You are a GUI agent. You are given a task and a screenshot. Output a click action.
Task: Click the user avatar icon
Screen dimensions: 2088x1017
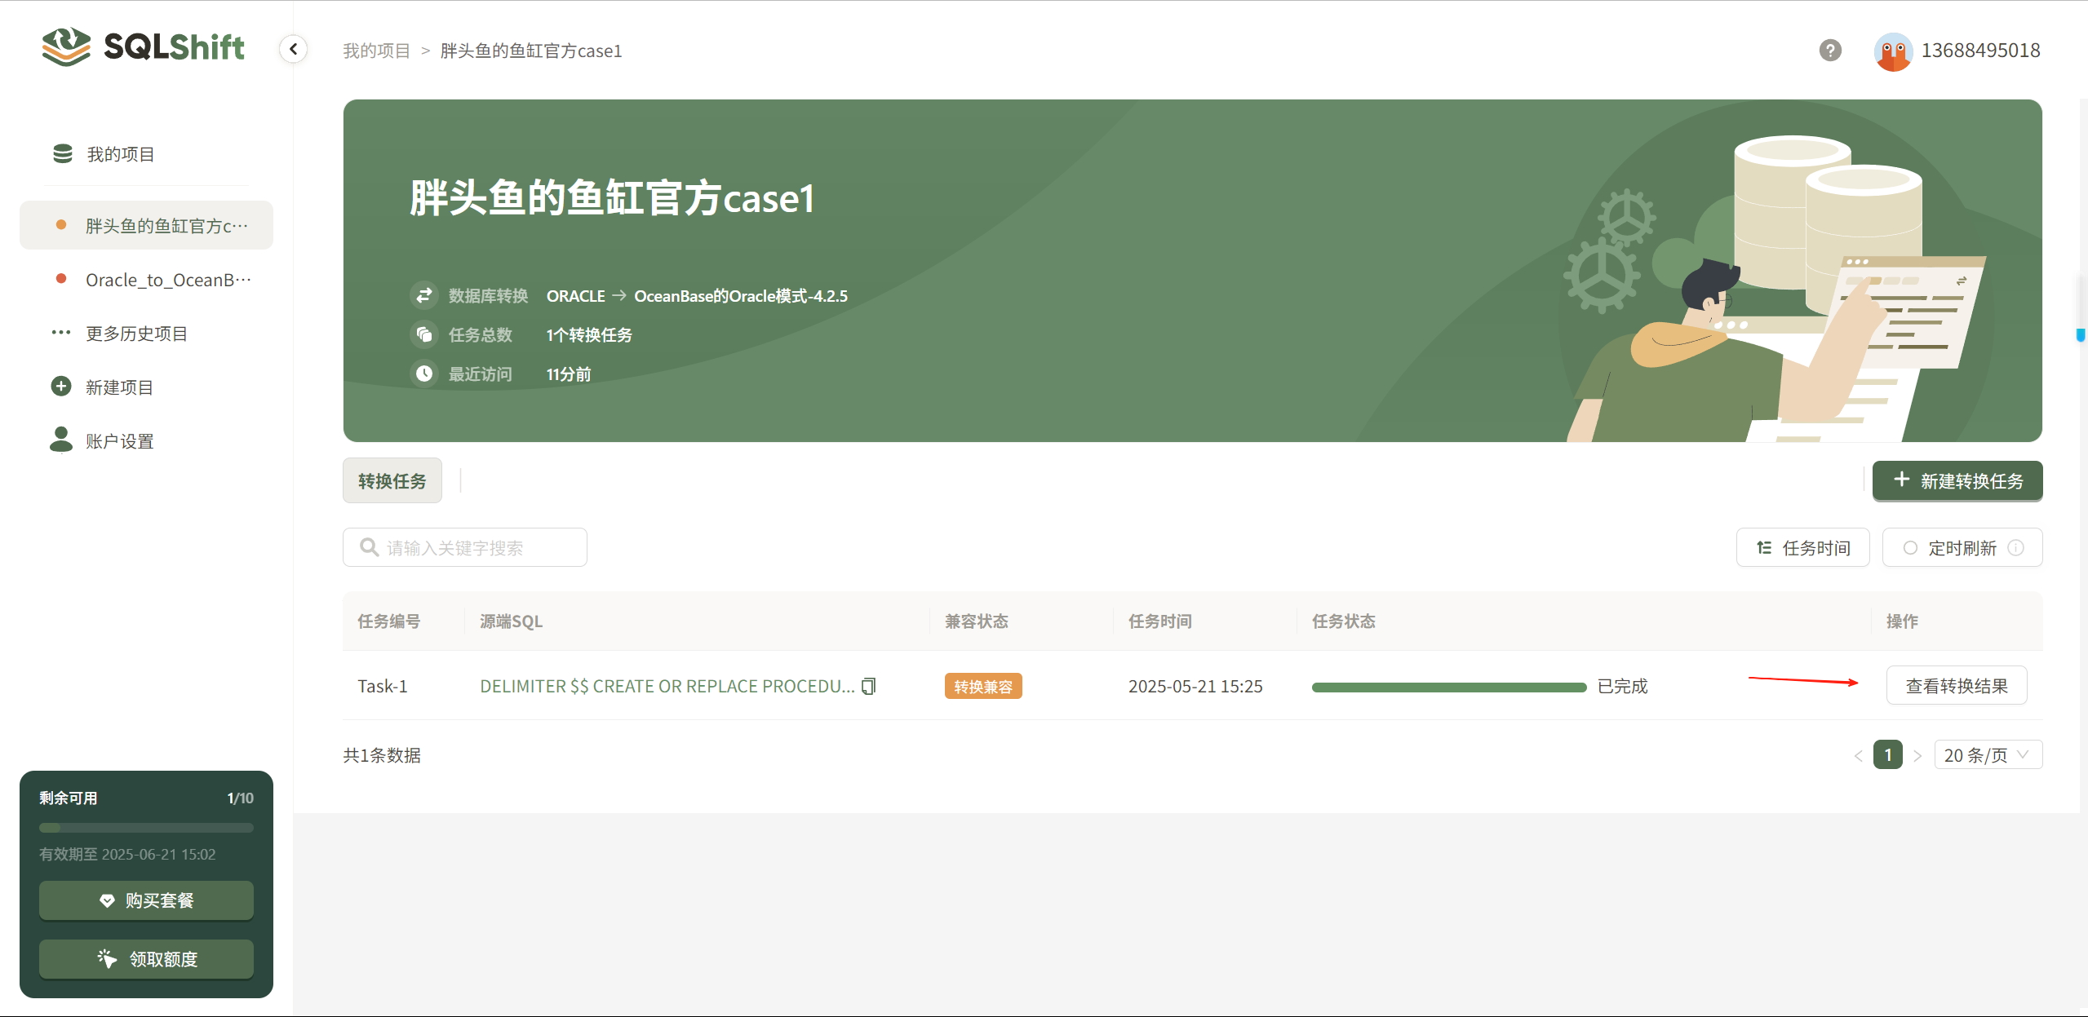[x=1894, y=51]
